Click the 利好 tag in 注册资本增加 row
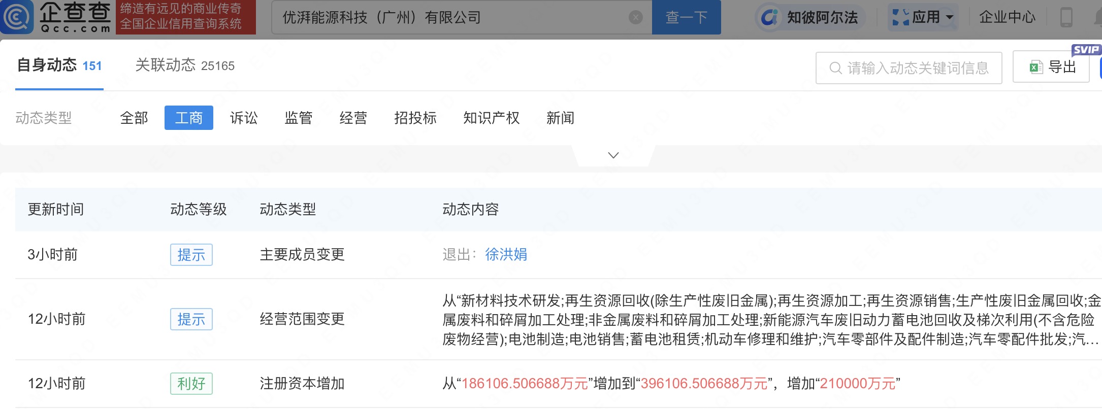The height and width of the screenshot is (409, 1102). click(x=191, y=384)
